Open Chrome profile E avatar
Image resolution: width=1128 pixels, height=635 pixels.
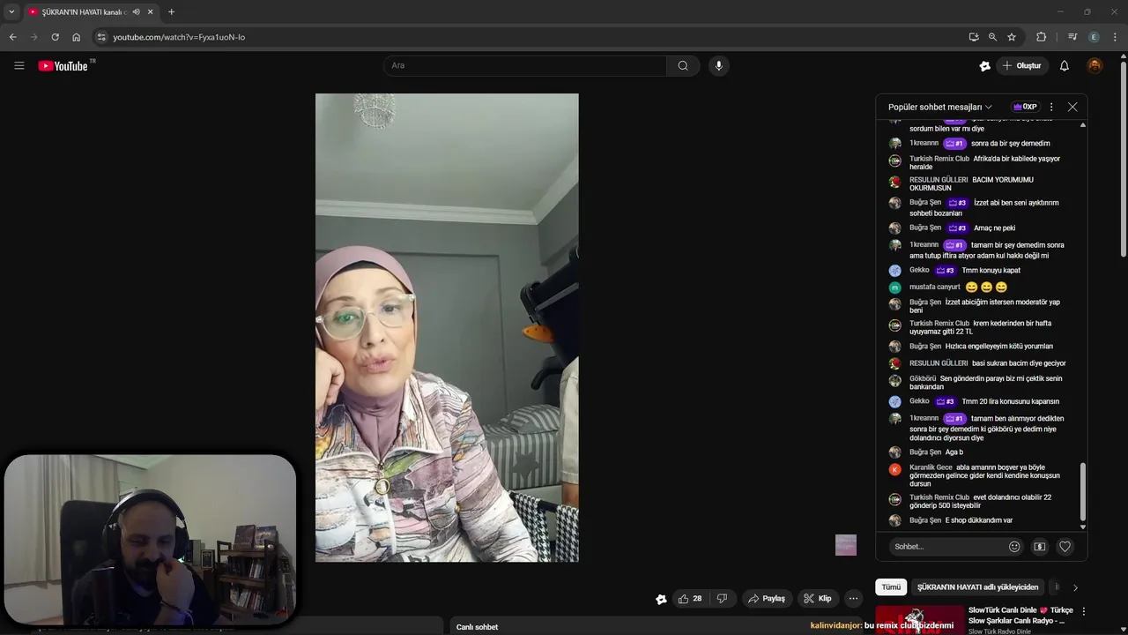(x=1094, y=37)
